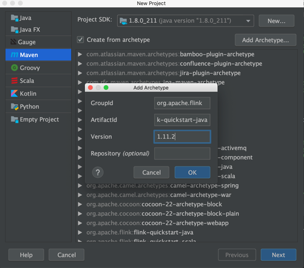Expand the confluence-plugin-archetype entry

(80, 64)
